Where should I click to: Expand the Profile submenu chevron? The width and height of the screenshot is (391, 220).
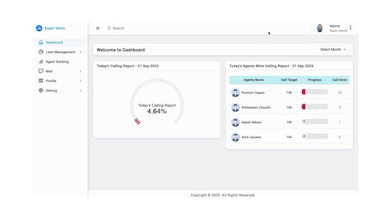pos(81,81)
